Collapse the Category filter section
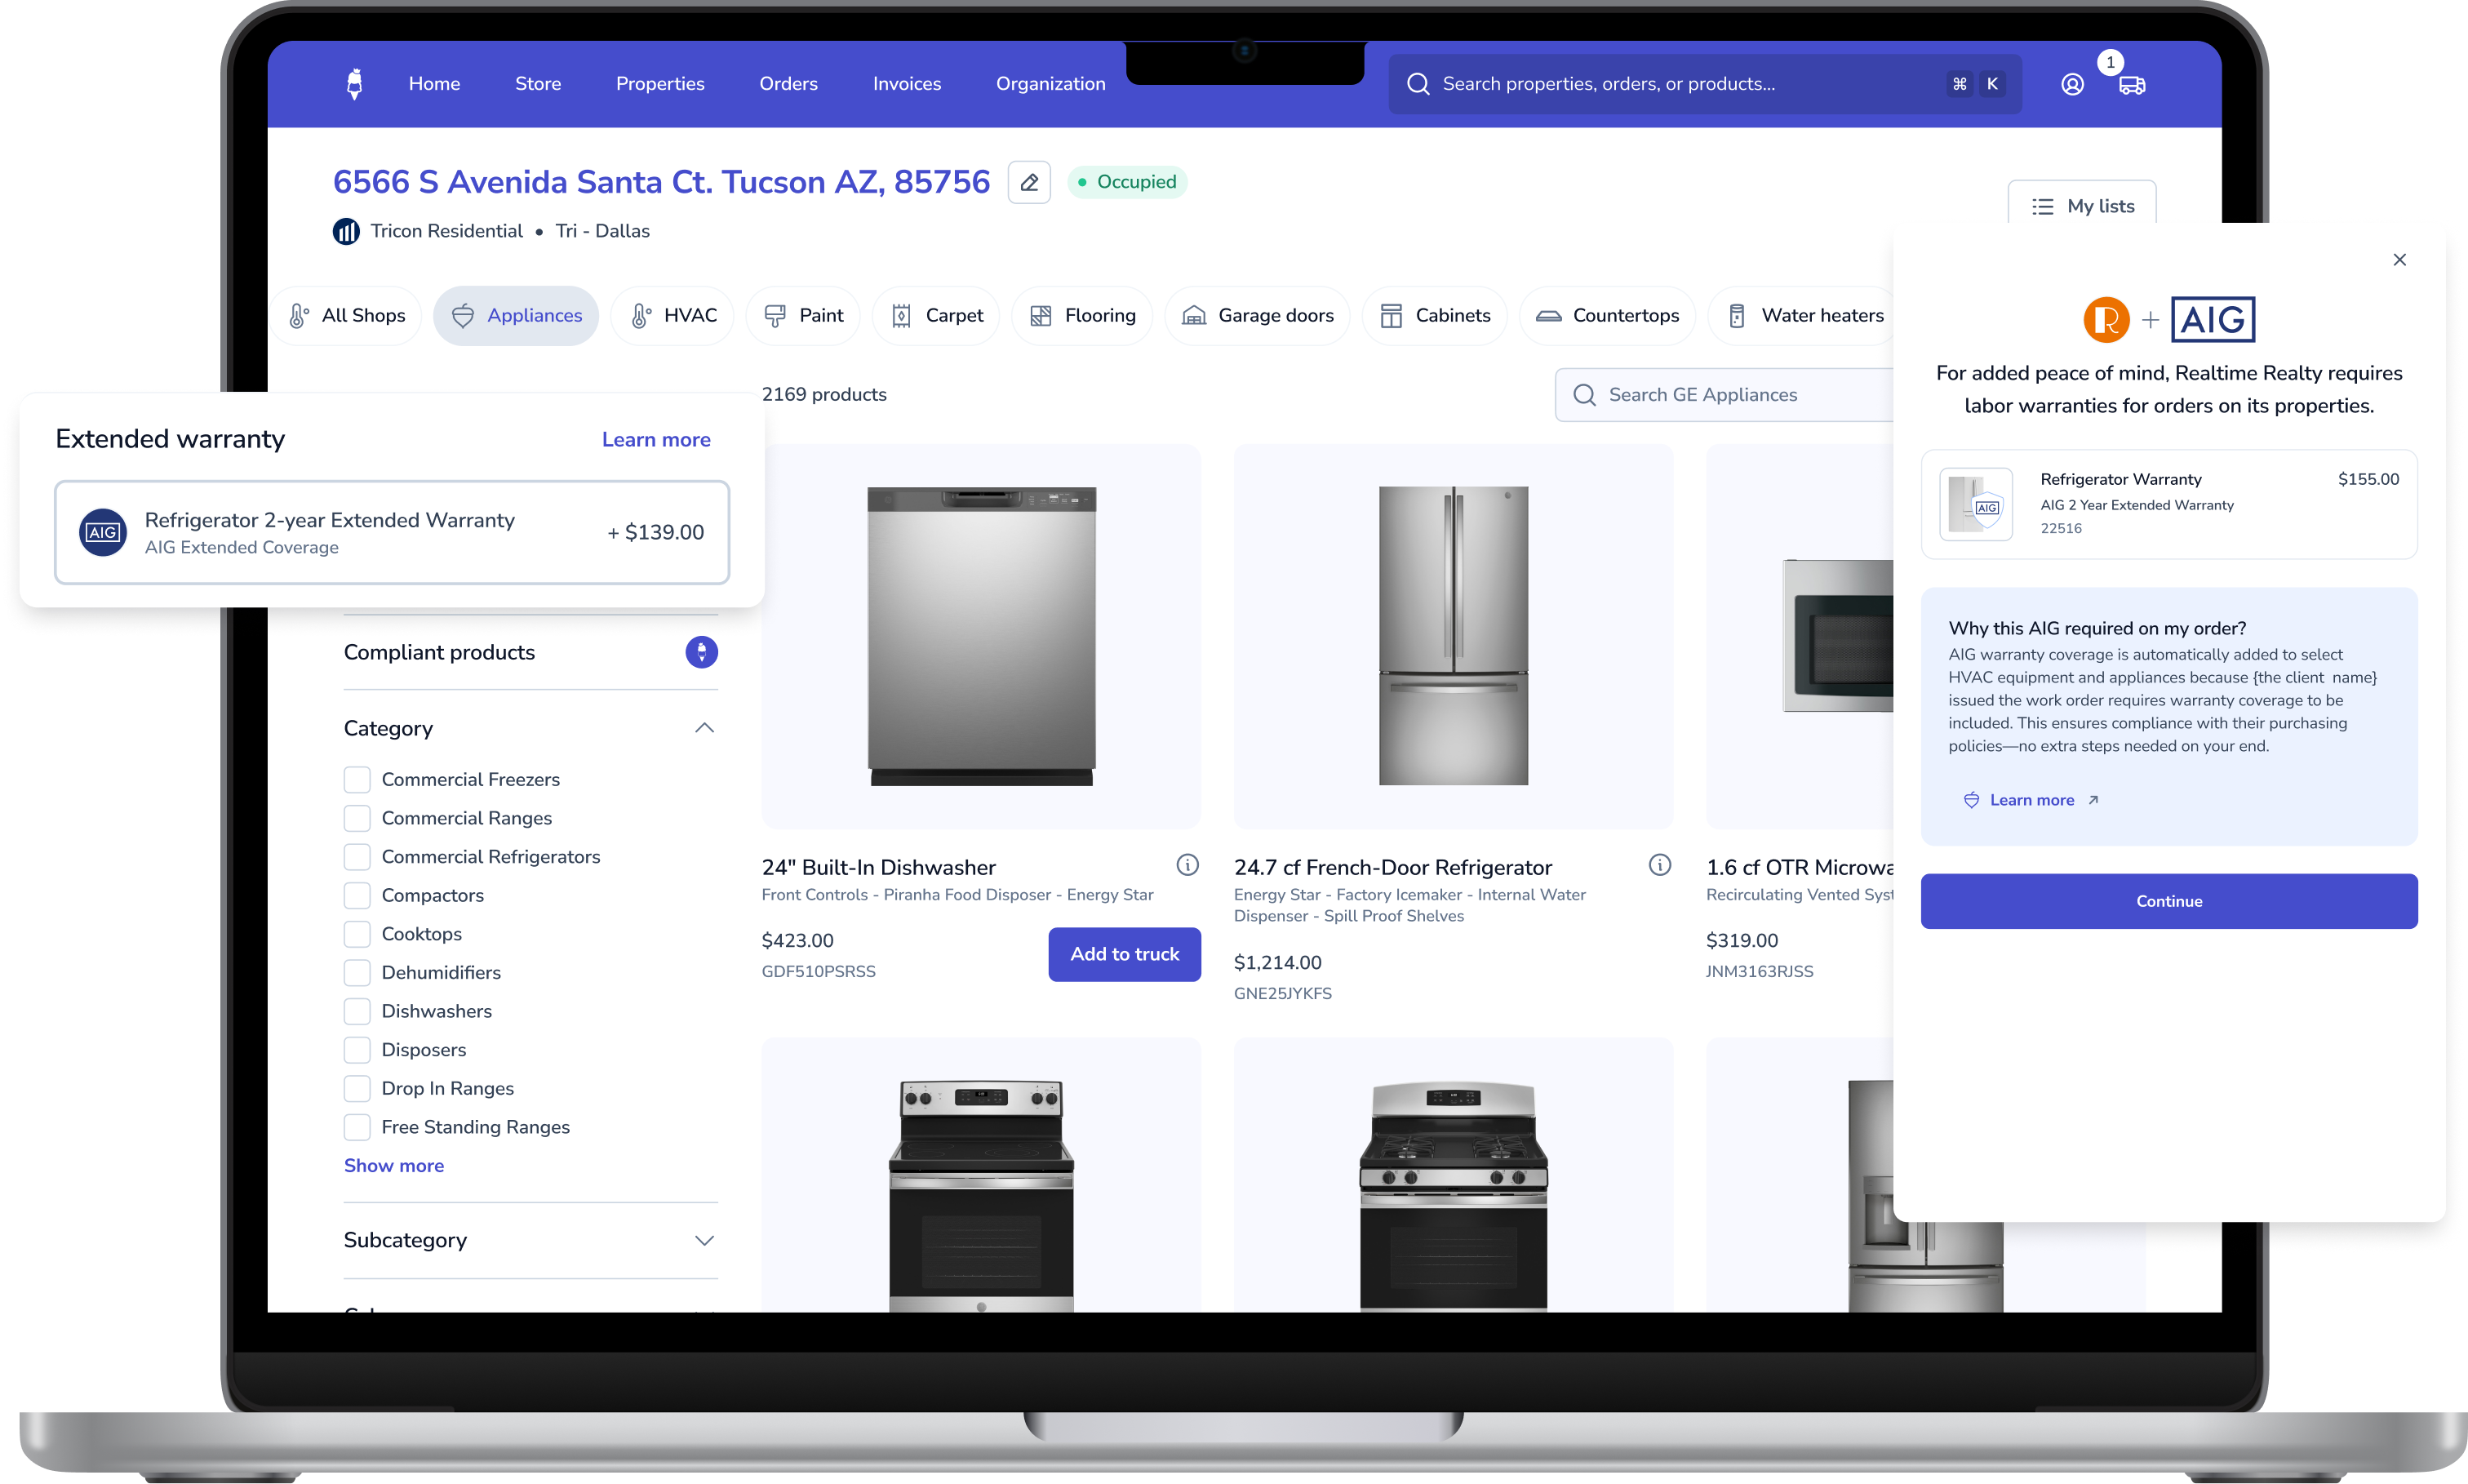 coord(704,728)
